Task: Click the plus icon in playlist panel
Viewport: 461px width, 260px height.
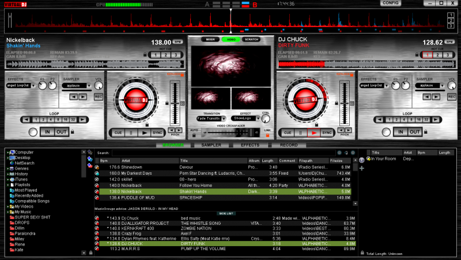Action: tap(362, 168)
